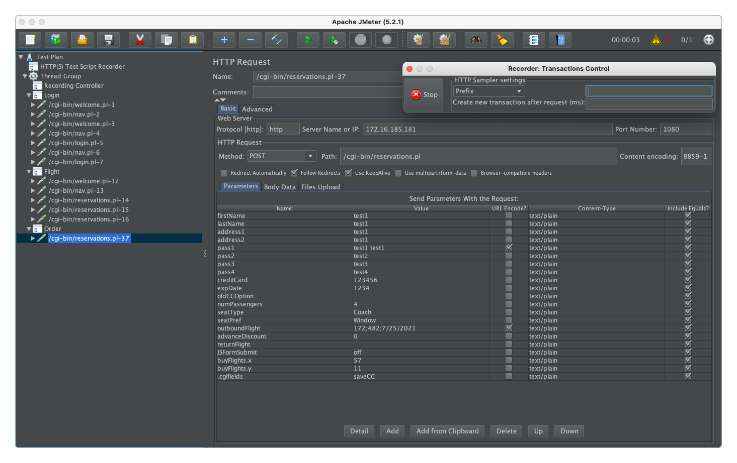The image size is (737, 463).
Task: Collapse all nodes with minus icon
Action: [x=251, y=40]
